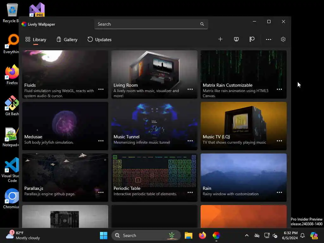
Task: Click the muted volume icon in system tray
Action: pyautogui.click(x=275, y=235)
